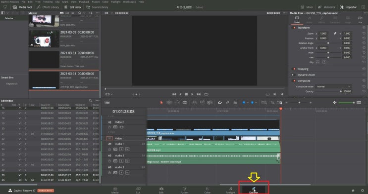
Task: Open the Cut page
Action: coord(138,190)
